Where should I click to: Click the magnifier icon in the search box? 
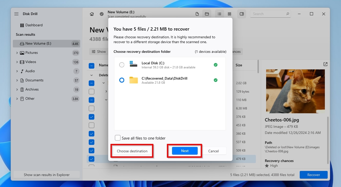pos(288,14)
